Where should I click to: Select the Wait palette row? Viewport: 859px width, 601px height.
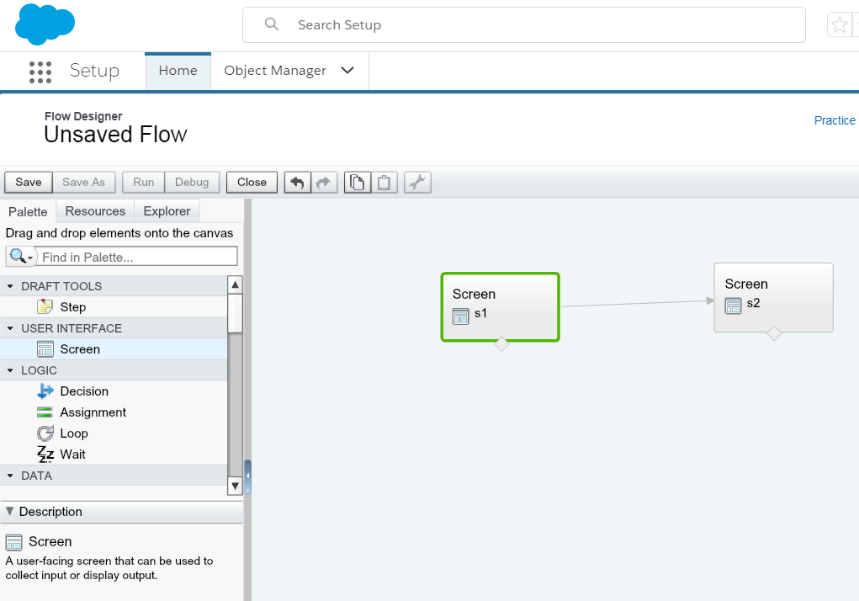pyautogui.click(x=114, y=455)
